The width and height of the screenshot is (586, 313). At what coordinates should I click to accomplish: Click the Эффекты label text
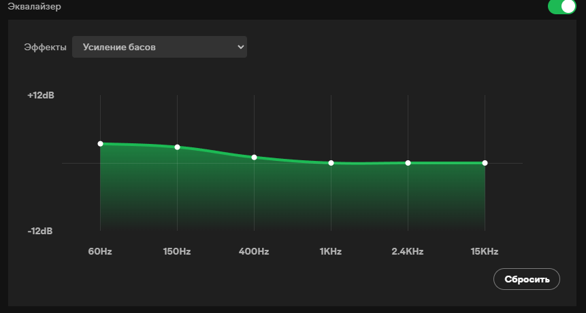click(x=45, y=48)
